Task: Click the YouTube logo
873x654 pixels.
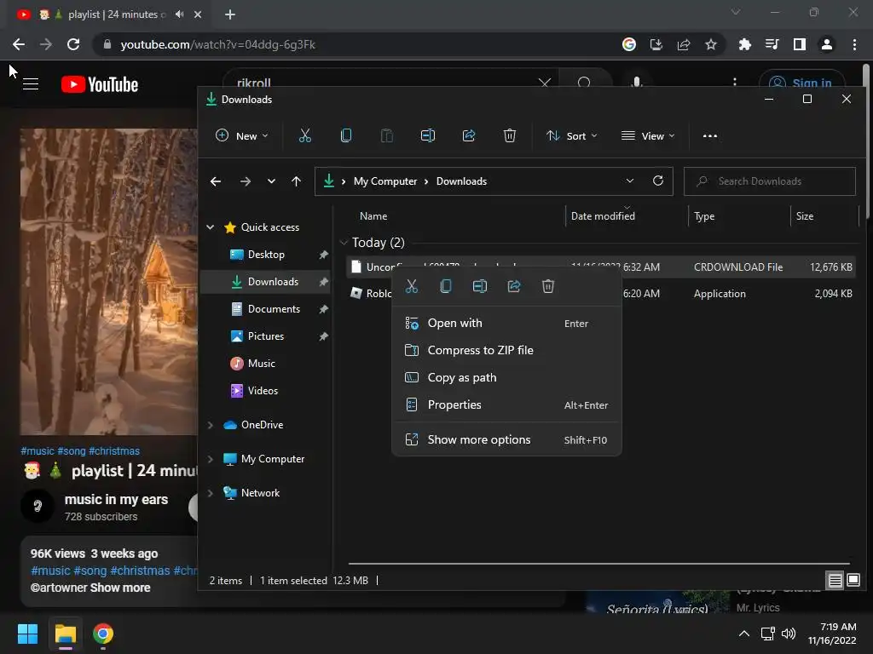Action: tap(100, 84)
